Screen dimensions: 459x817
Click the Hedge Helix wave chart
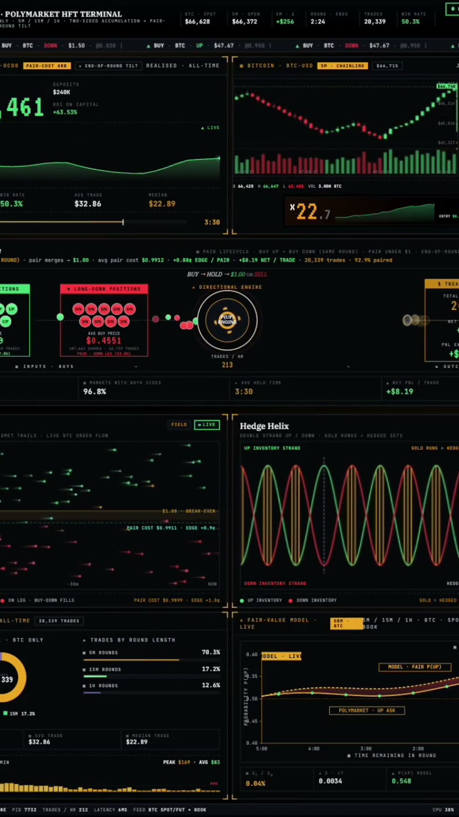coord(350,515)
